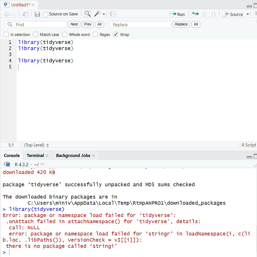Enable the Match case checkbox
This screenshot has width=257, height=257.
point(35,34)
